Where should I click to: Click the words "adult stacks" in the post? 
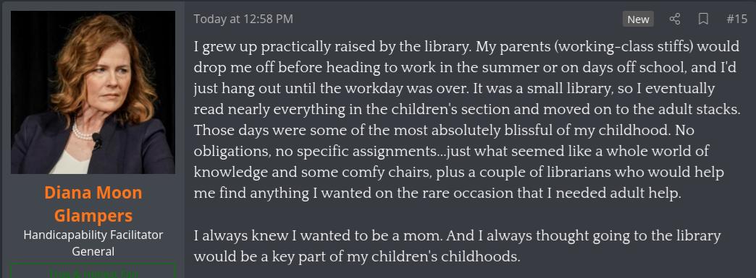click(x=701, y=110)
